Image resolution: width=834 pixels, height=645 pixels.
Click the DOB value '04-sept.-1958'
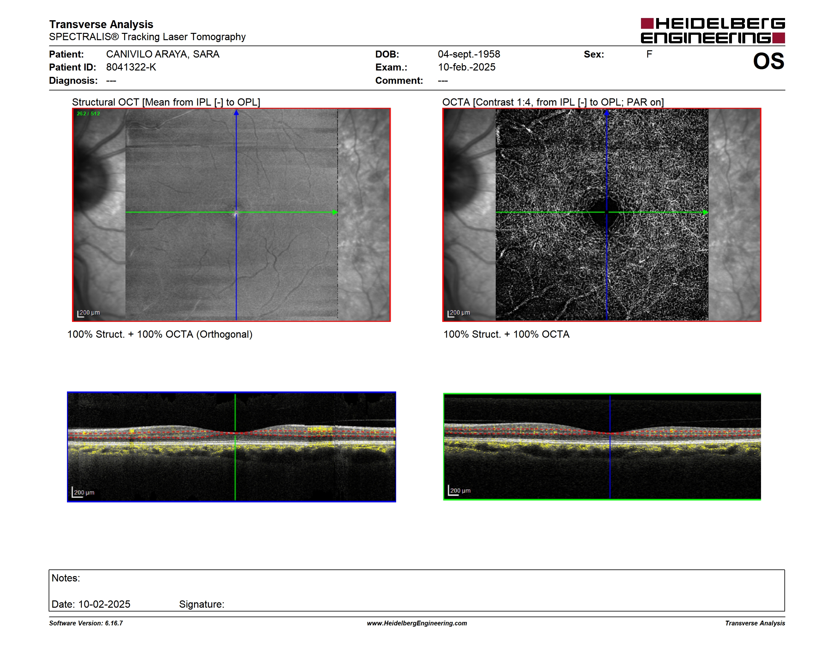point(469,54)
